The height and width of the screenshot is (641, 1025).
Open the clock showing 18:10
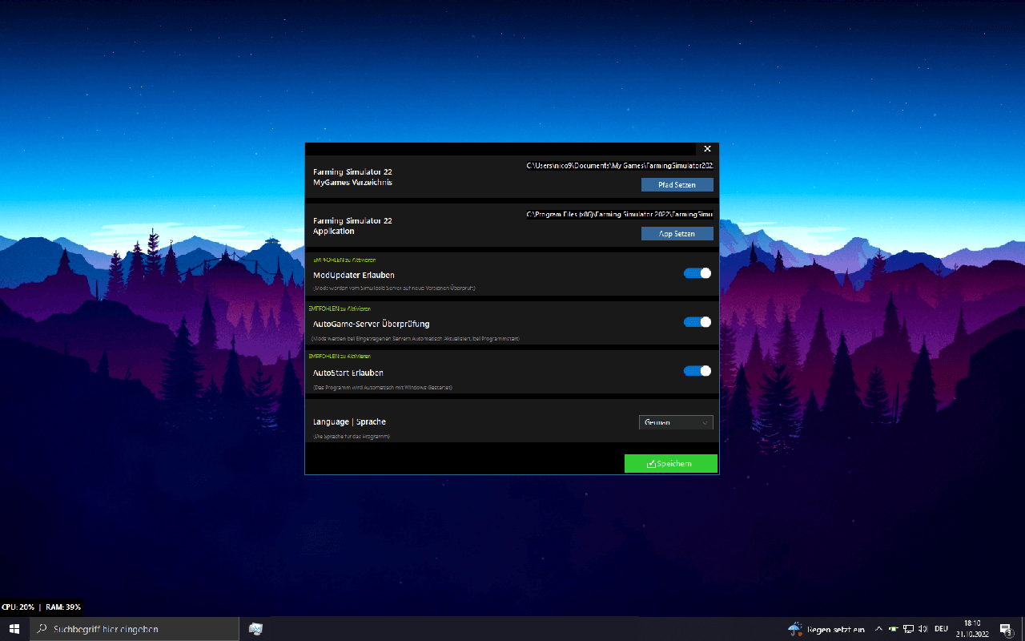pos(972,629)
